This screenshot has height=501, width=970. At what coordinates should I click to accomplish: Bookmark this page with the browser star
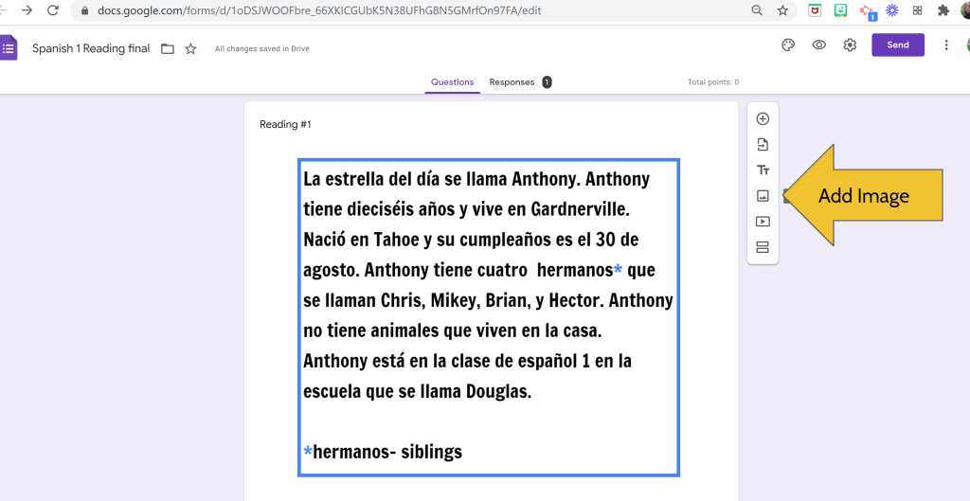point(782,10)
